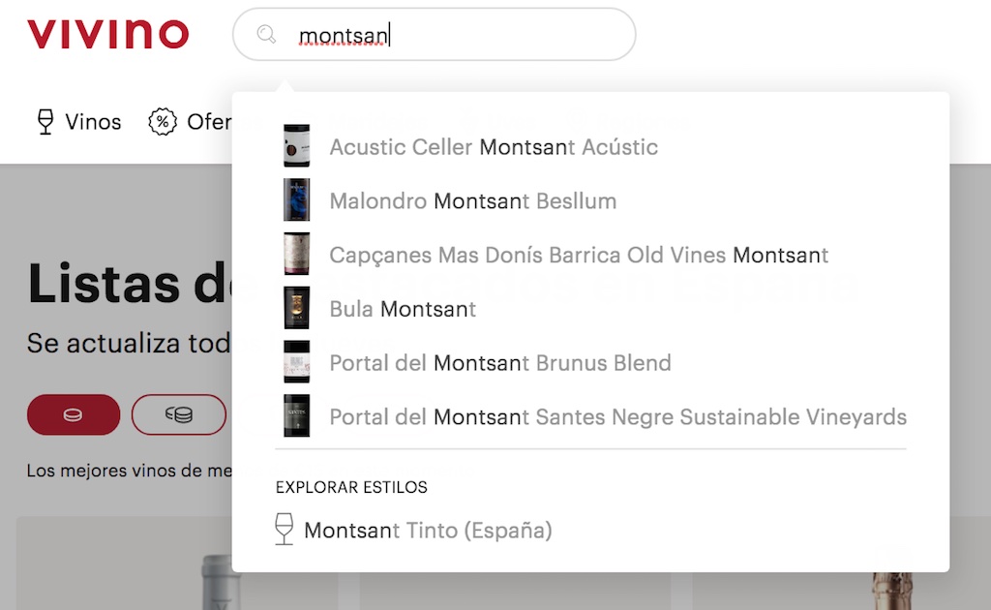Click the magnifying glass search icon

(266, 35)
